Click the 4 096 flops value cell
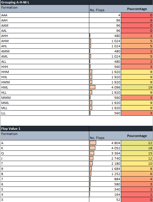 coord(105,87)
